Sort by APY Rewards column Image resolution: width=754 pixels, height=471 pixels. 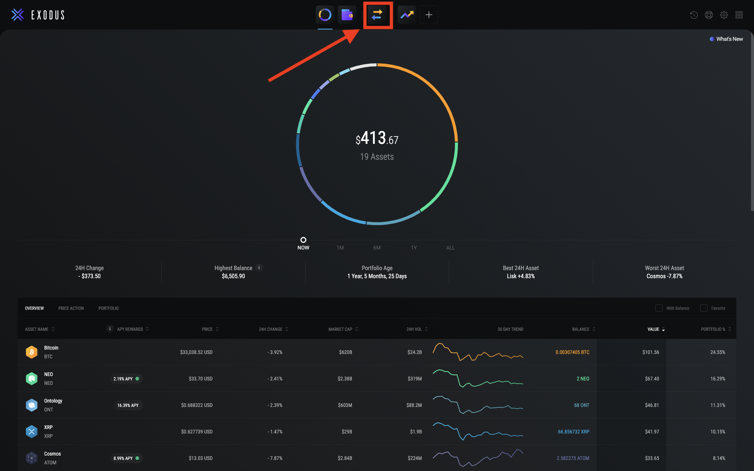pyautogui.click(x=133, y=329)
